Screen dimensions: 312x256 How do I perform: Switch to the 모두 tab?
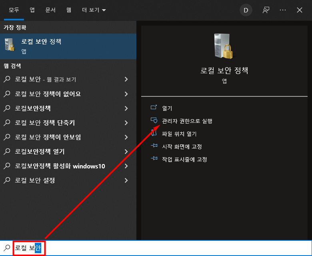click(x=14, y=10)
